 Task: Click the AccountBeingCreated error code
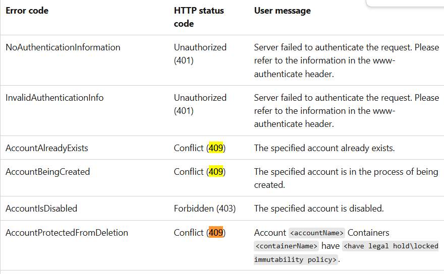47,172
